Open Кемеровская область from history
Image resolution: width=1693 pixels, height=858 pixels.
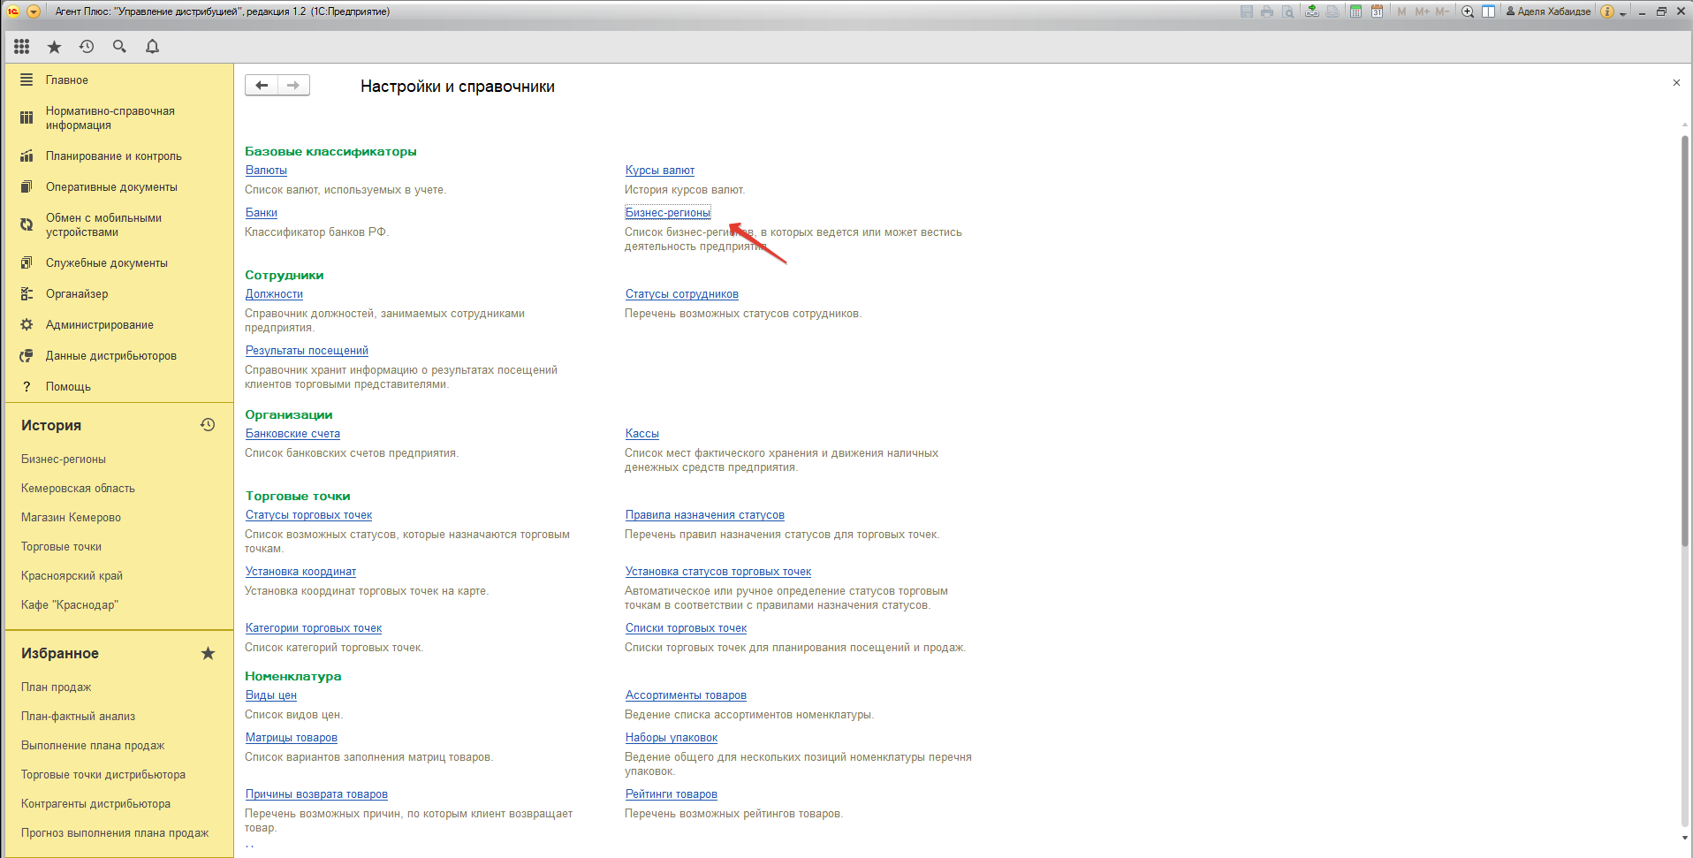pyautogui.click(x=78, y=488)
